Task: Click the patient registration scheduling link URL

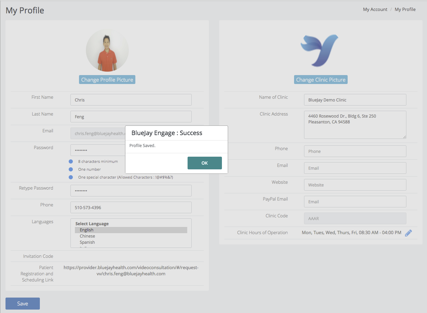Action: click(131, 270)
